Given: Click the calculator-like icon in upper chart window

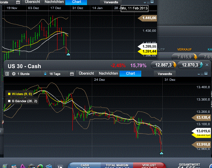Looking at the screenshot, I should click(x=152, y=2).
